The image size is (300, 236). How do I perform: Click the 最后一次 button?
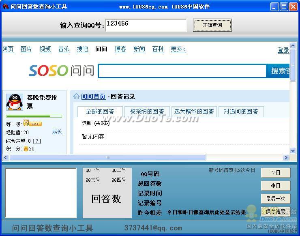click(x=276, y=198)
